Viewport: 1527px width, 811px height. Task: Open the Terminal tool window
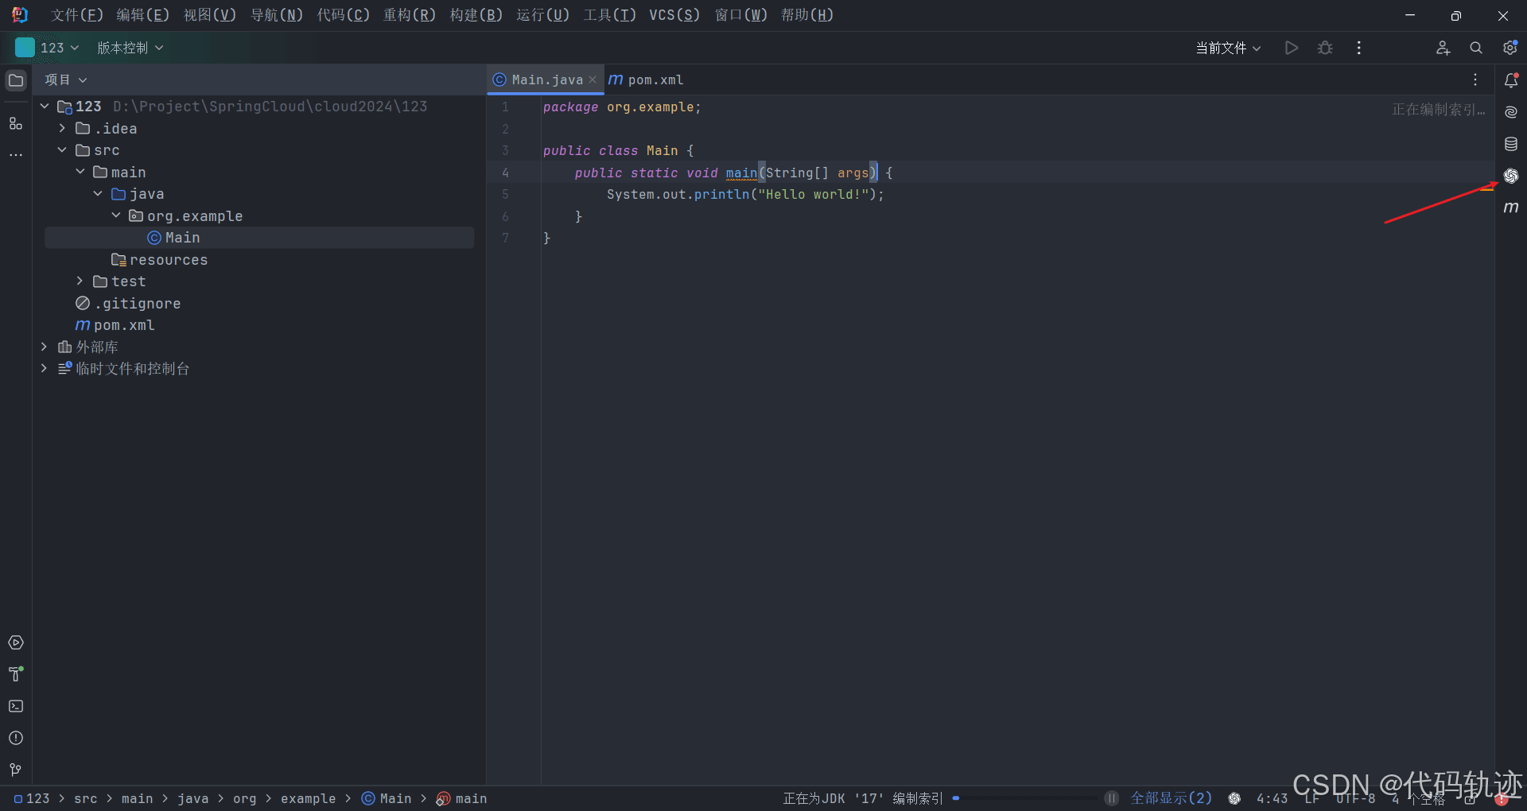(x=16, y=706)
